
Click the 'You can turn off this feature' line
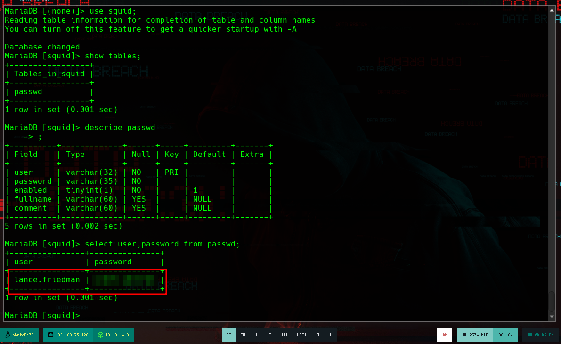click(150, 29)
